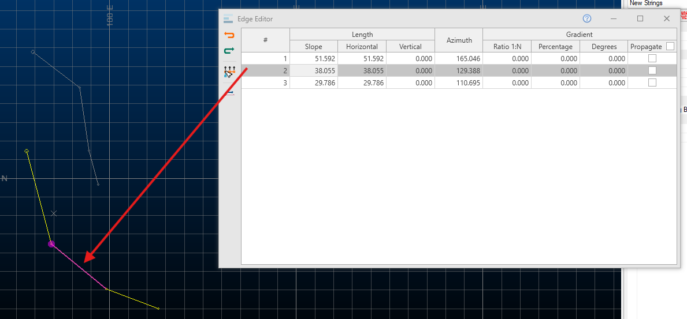Image resolution: width=687 pixels, height=319 pixels.
Task: Select edge row number 3
Action: 265,82
